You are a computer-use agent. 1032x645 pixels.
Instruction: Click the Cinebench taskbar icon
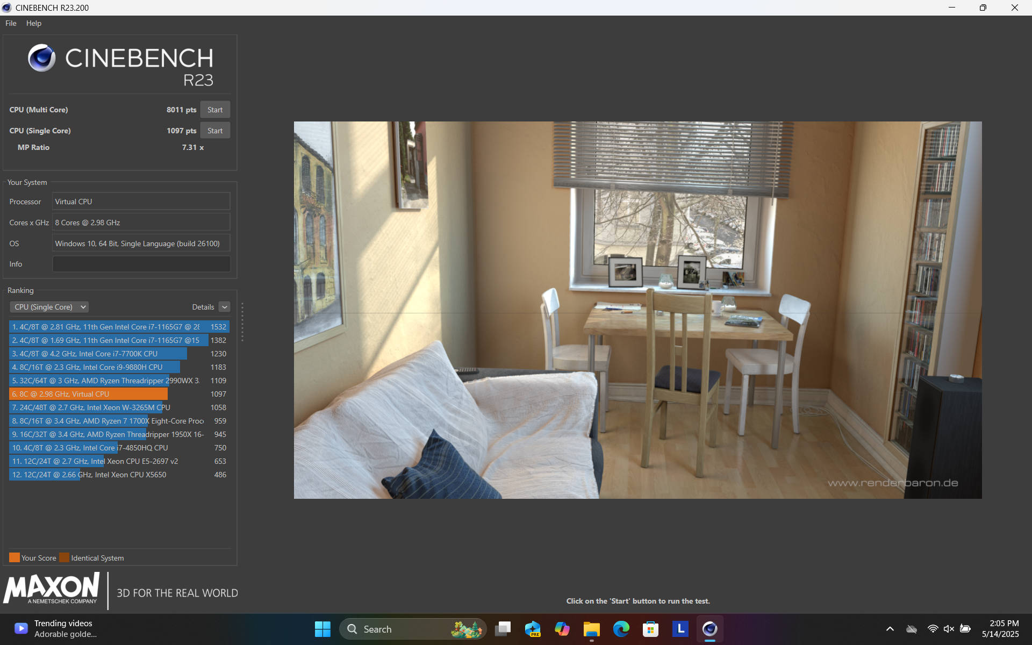(x=709, y=629)
